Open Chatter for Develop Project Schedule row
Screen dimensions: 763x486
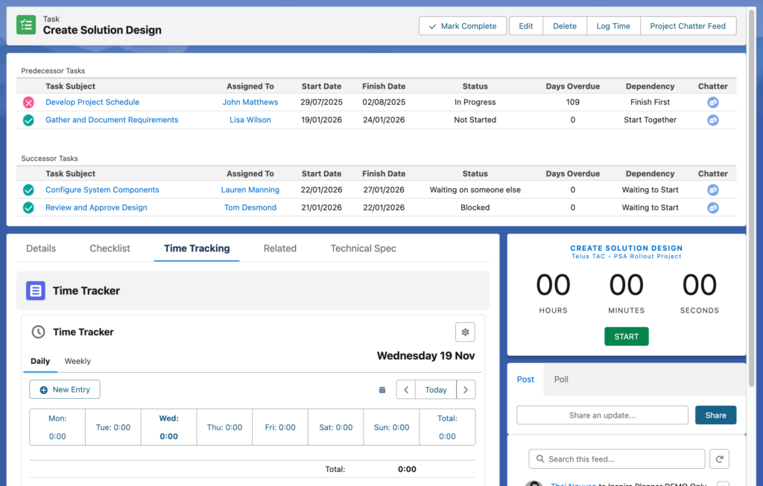point(712,102)
